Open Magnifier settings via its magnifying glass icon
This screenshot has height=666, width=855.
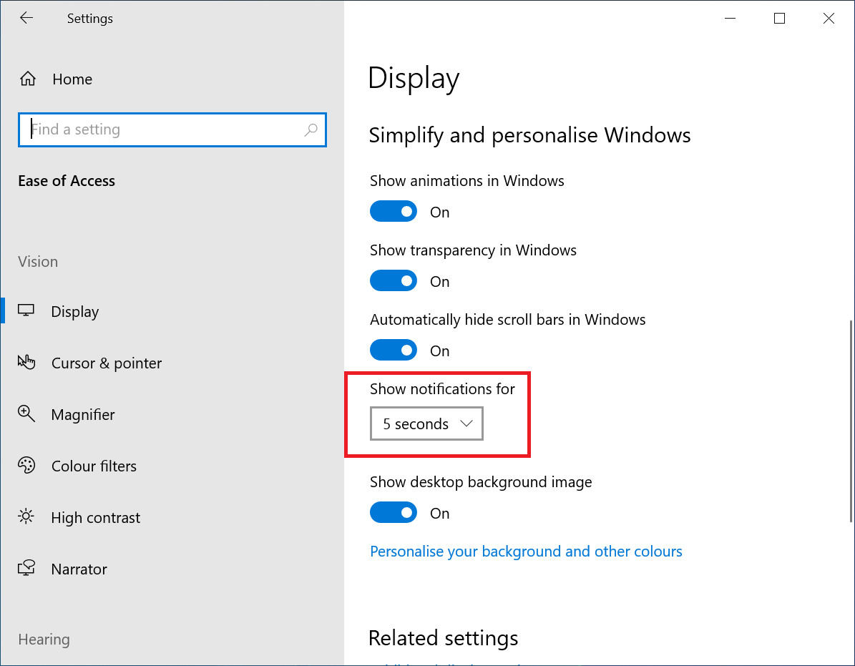pos(26,413)
